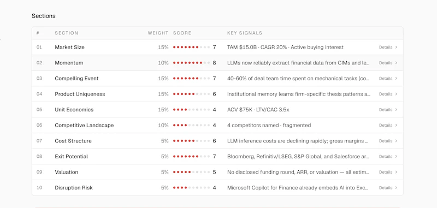The image size is (437, 208).
Task: Select the Valuation section name
Action: 66,172
